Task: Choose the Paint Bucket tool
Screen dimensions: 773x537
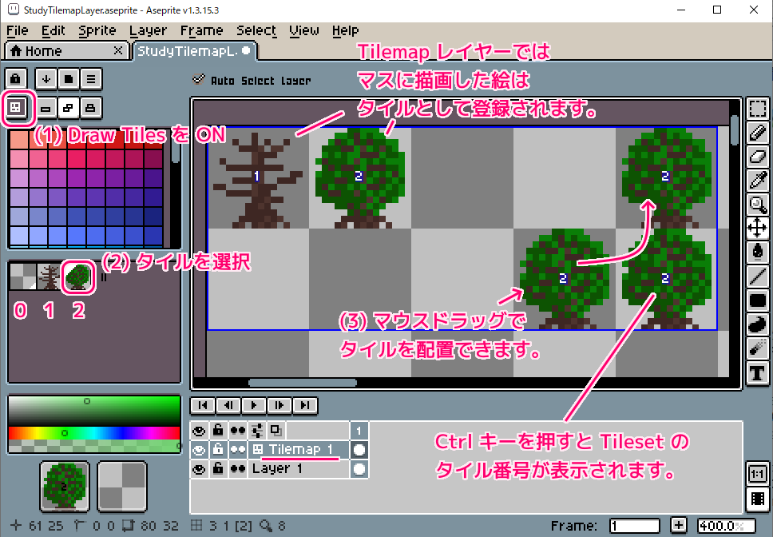Action: coord(758,252)
